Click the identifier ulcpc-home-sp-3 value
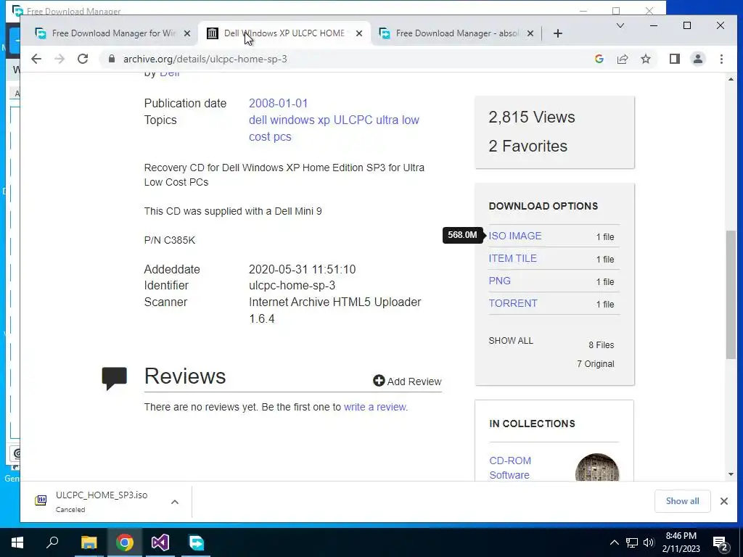 292,286
